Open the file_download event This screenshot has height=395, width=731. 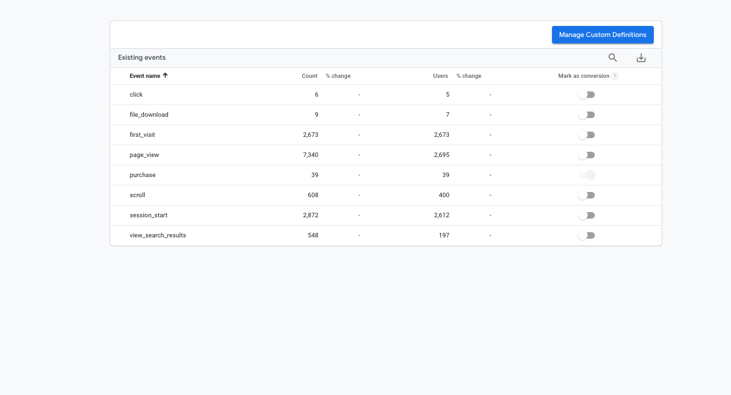(x=149, y=115)
